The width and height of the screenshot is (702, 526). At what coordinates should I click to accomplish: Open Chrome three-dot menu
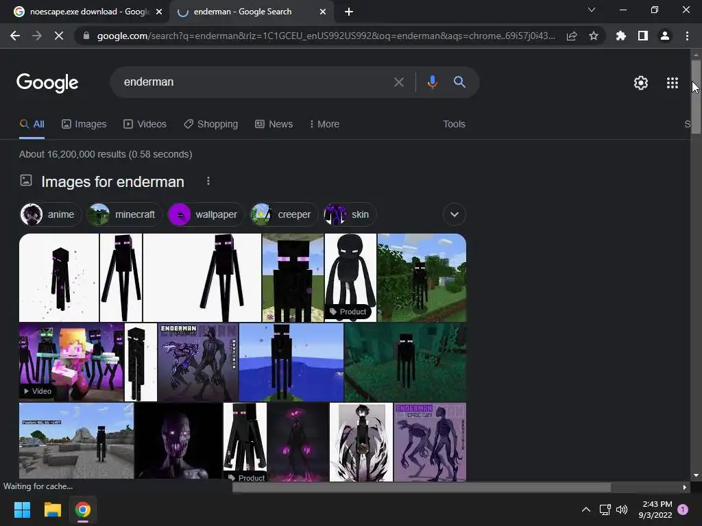click(x=687, y=36)
